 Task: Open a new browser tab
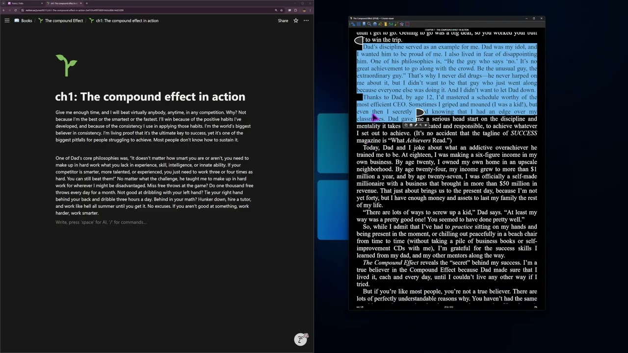point(87,3)
